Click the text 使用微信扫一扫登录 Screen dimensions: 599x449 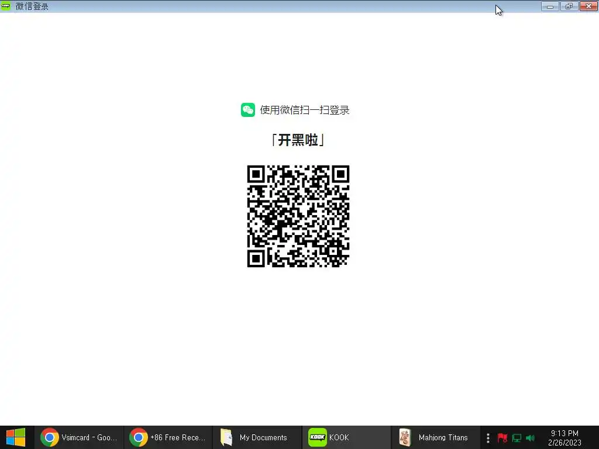305,110
